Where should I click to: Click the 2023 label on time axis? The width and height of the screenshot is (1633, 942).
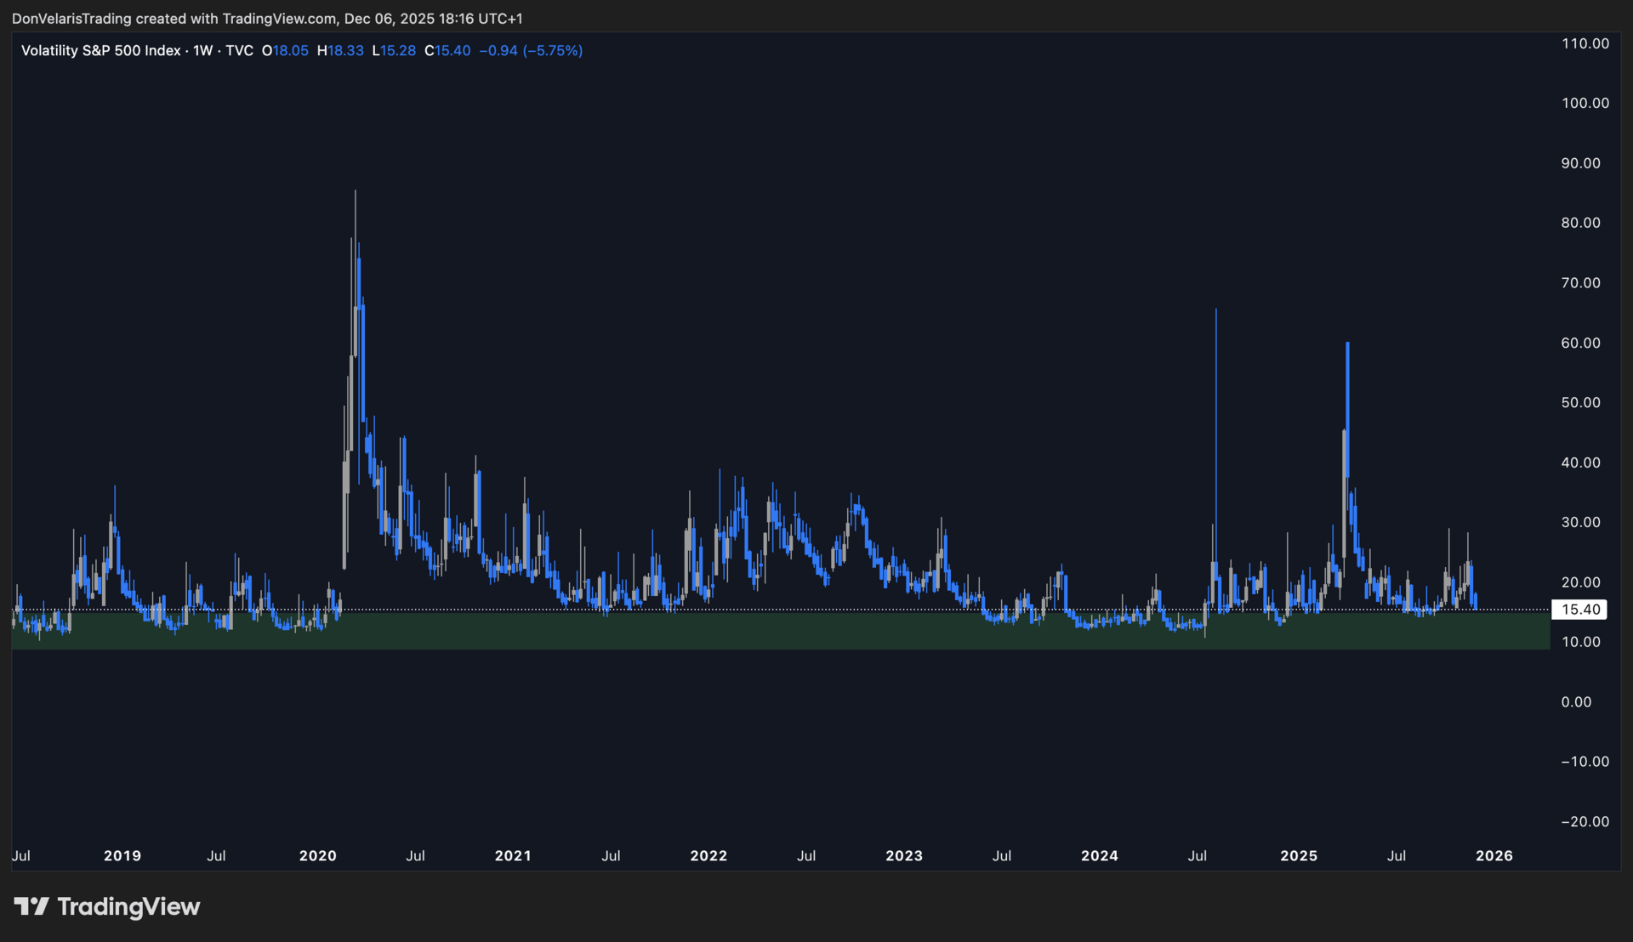904,856
